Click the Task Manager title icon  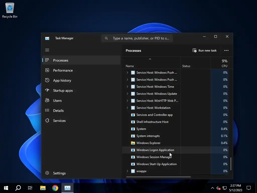tap(47, 38)
